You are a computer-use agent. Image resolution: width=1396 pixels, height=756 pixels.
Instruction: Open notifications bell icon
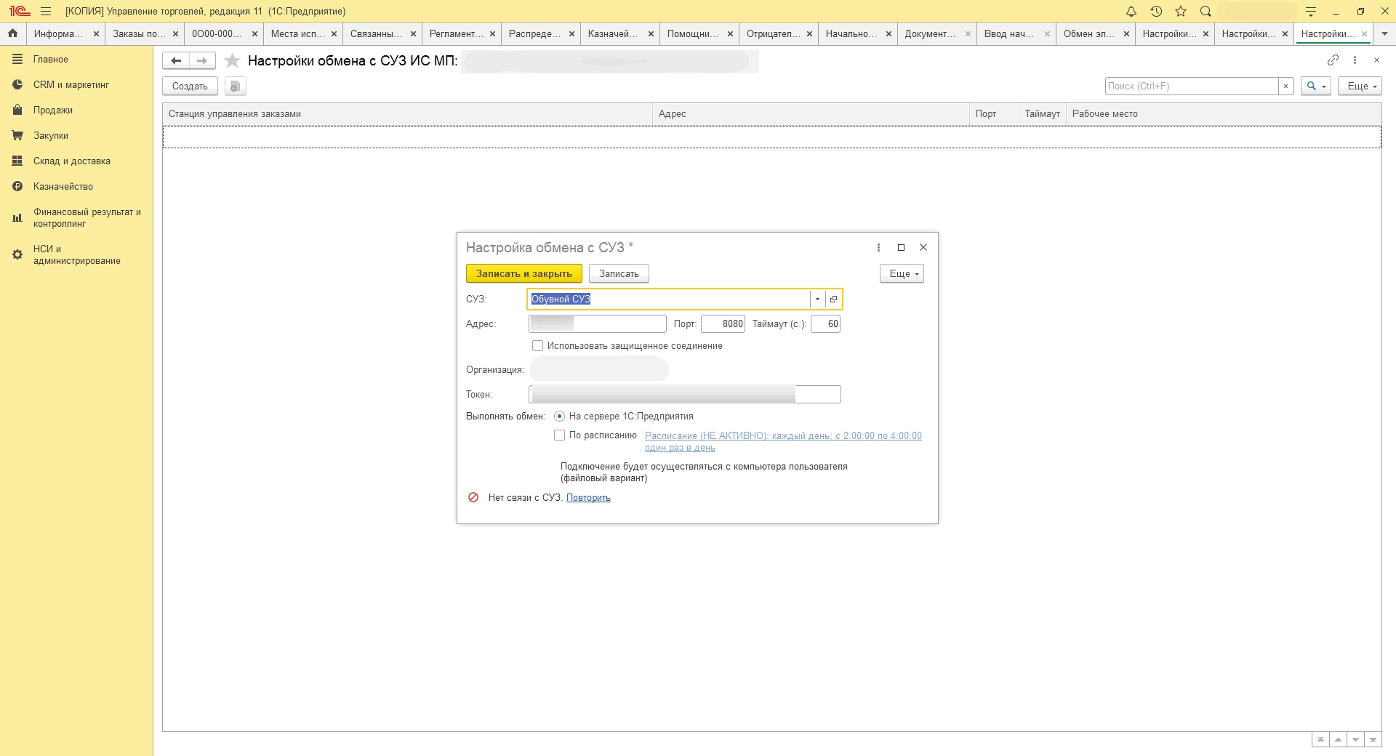(1131, 12)
